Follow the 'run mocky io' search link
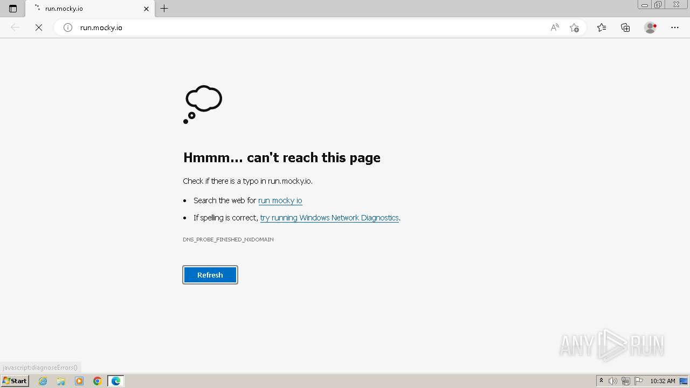This screenshot has height=388, width=690. pyautogui.click(x=280, y=200)
